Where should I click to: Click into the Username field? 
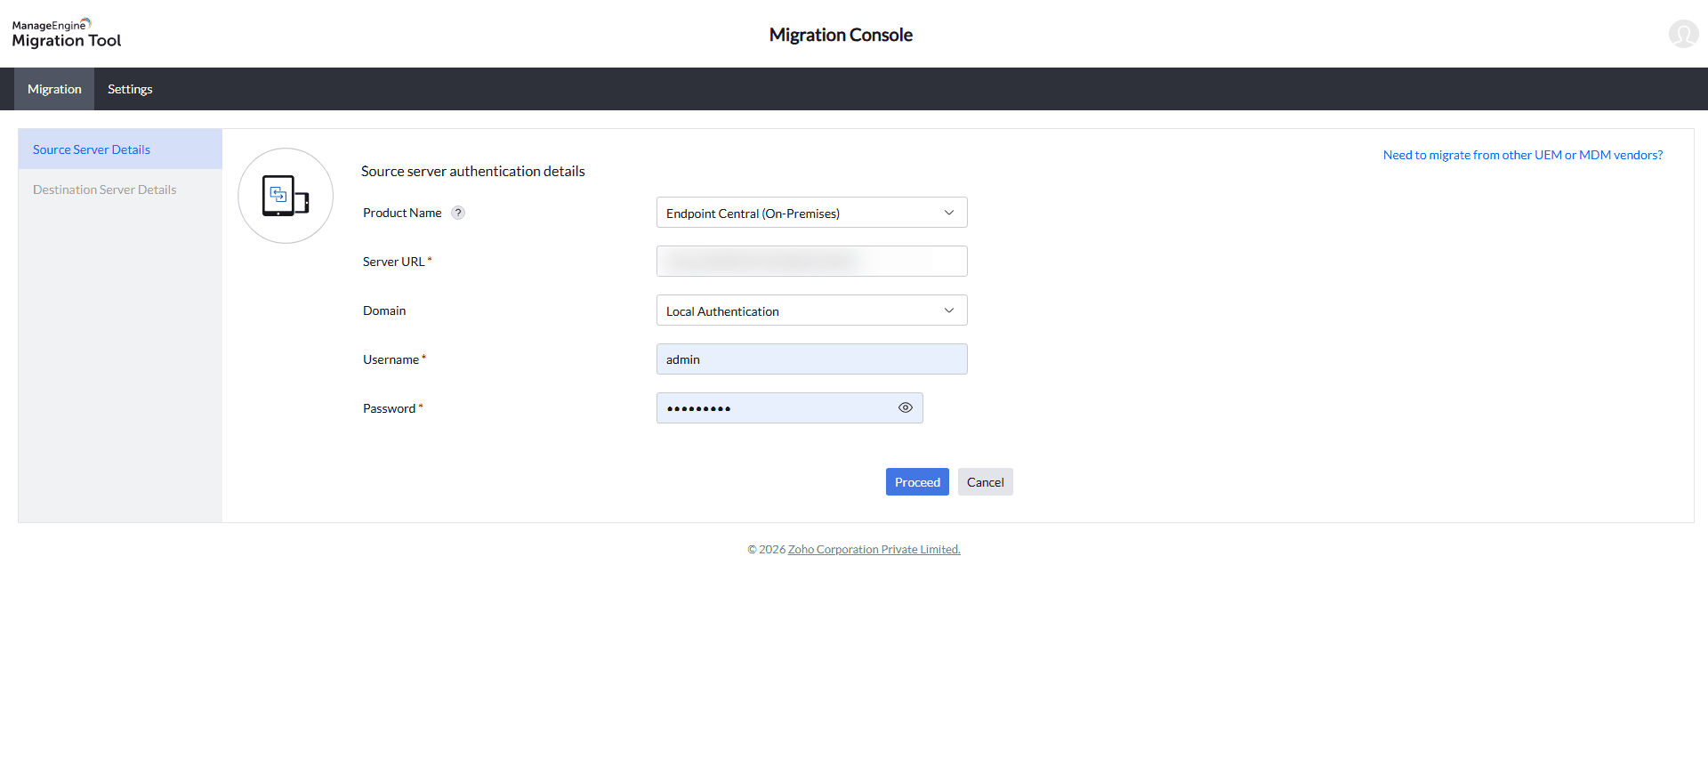(x=811, y=359)
